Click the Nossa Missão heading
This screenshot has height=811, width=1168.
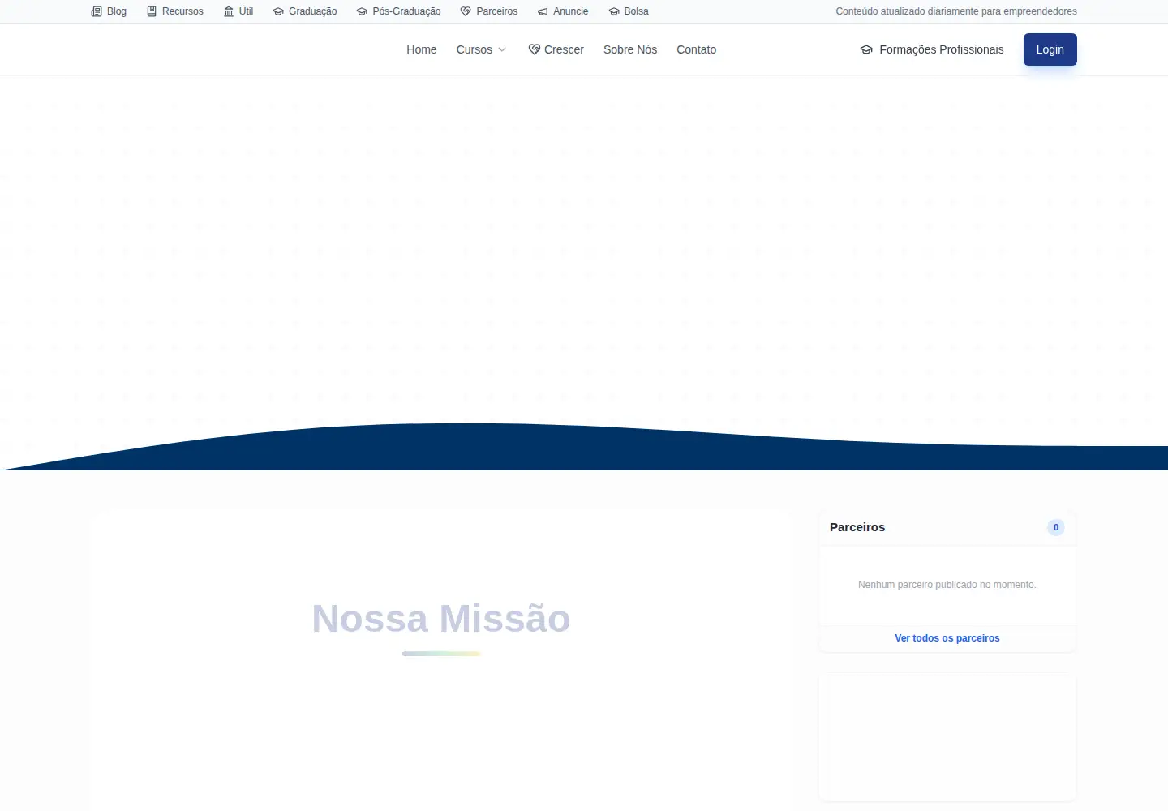[441, 619]
